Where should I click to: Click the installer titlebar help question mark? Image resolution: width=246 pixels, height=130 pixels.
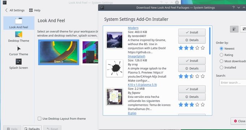point(233,7)
